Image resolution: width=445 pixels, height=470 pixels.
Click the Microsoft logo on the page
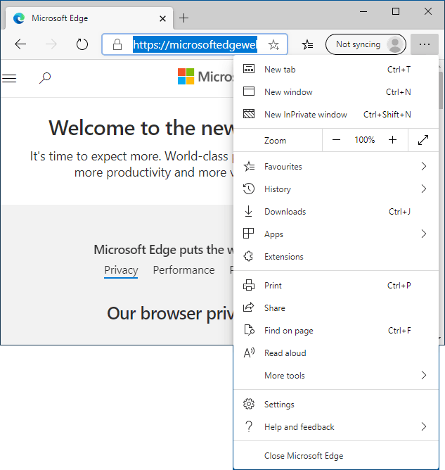click(186, 77)
